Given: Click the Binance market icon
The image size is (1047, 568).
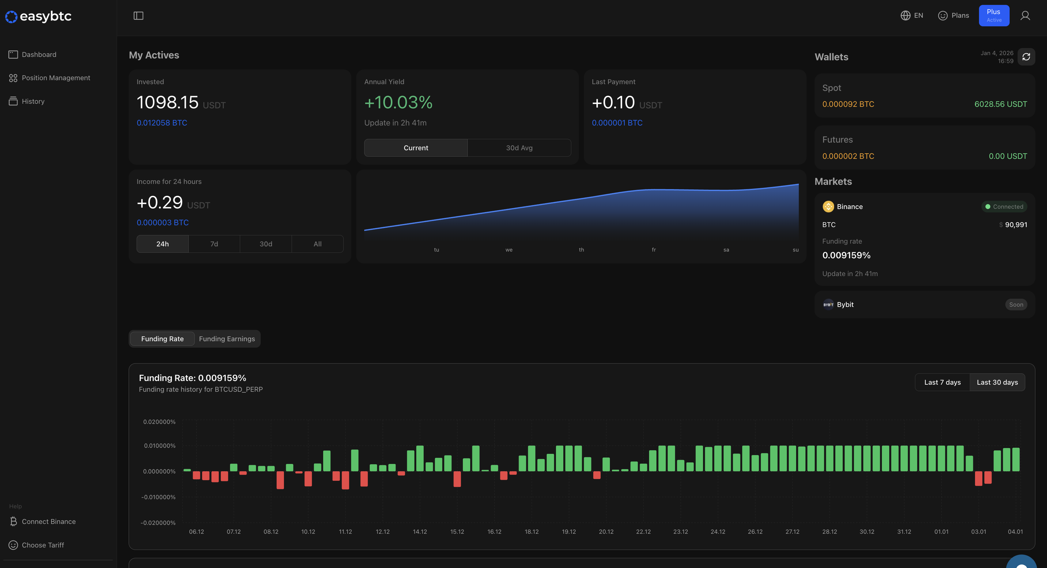Looking at the screenshot, I should tap(829, 206).
